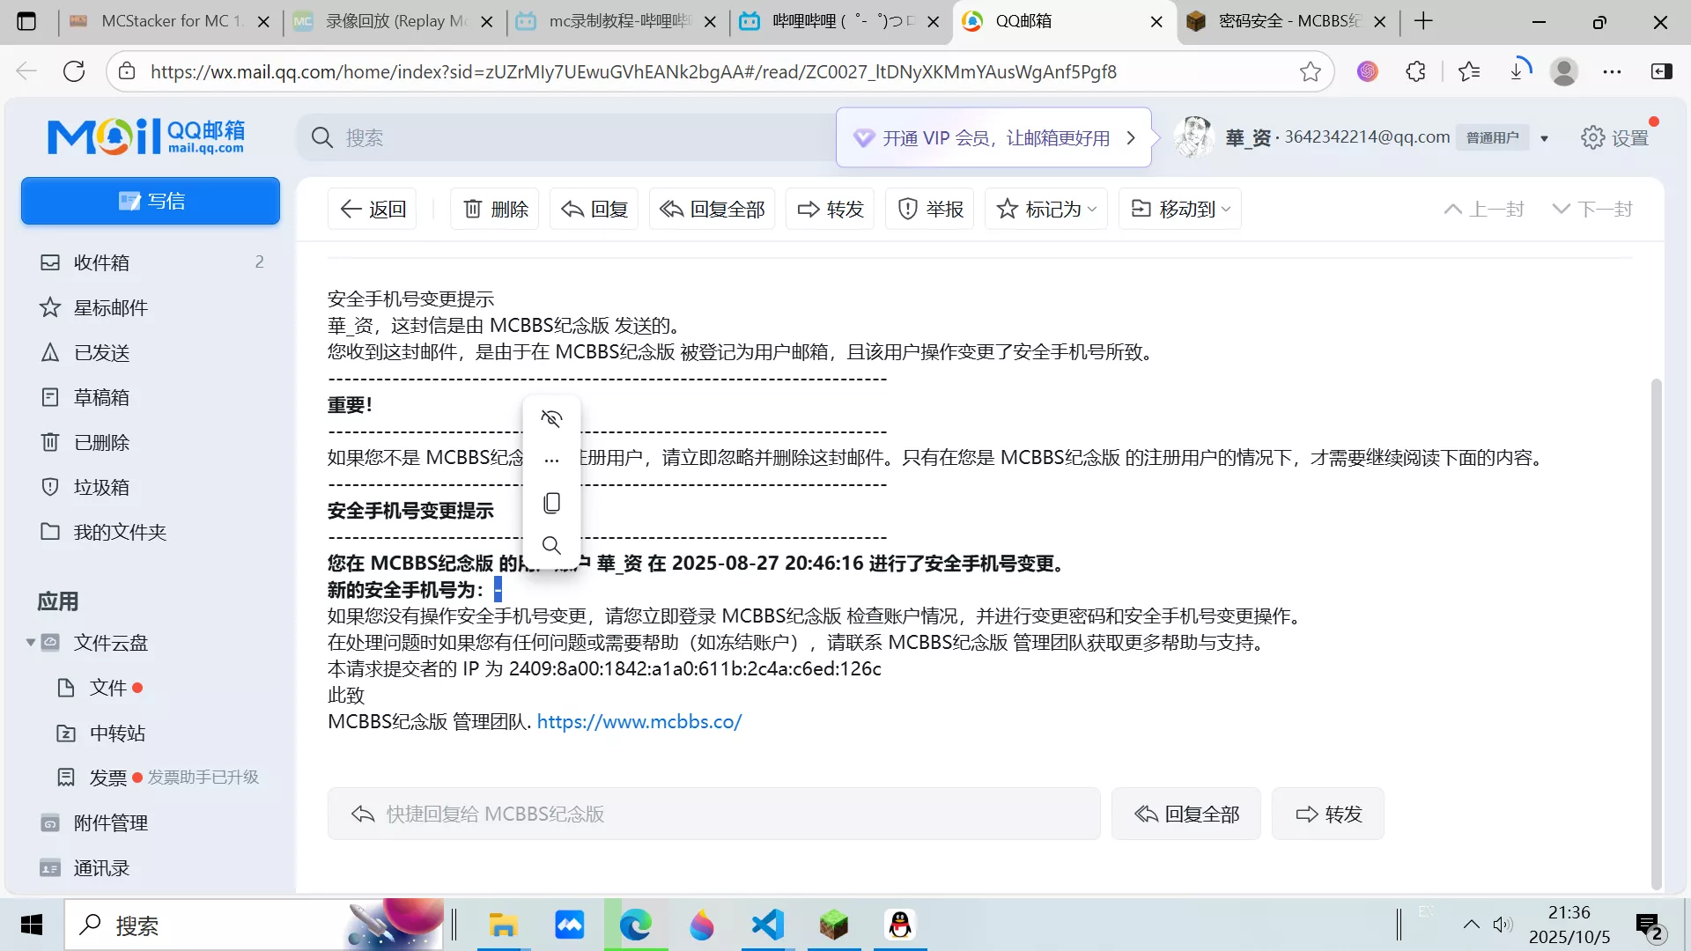Viewport: 1691px width, 951px height.
Task: Click the forward (转发) toolbar button
Action: point(831,209)
